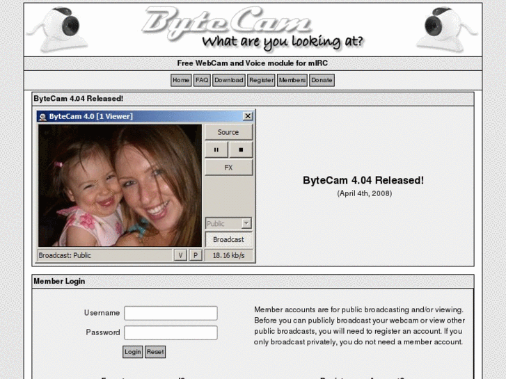The height and width of the screenshot is (379, 506).
Task: Click the Source button in ByteCam
Action: coord(228,132)
